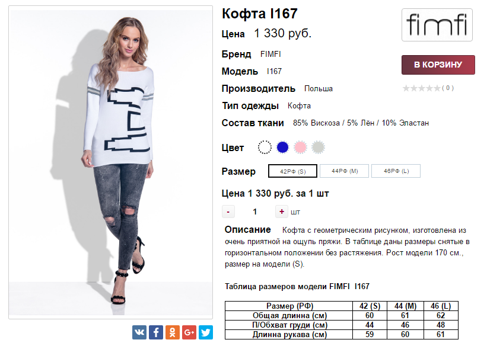
Task: Add item with В КОРЗИНУ button
Action: (438, 65)
